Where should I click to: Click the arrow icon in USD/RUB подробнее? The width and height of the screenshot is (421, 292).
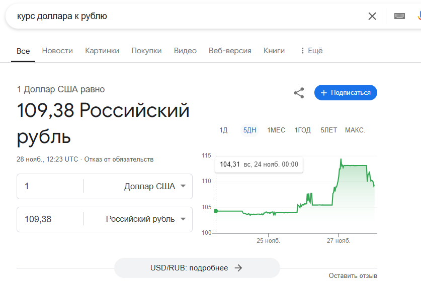coord(238,268)
